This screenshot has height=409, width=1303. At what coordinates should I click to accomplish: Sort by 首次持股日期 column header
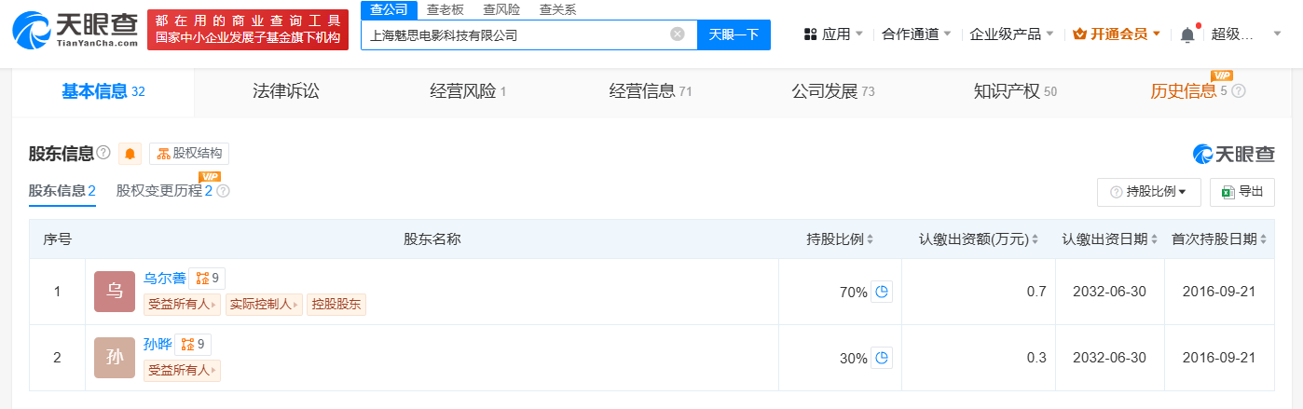(1219, 239)
